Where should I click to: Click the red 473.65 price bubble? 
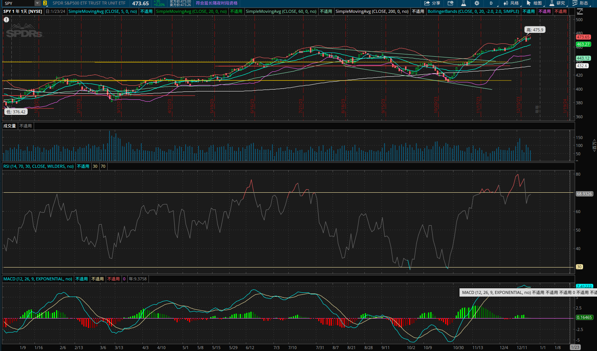point(583,37)
